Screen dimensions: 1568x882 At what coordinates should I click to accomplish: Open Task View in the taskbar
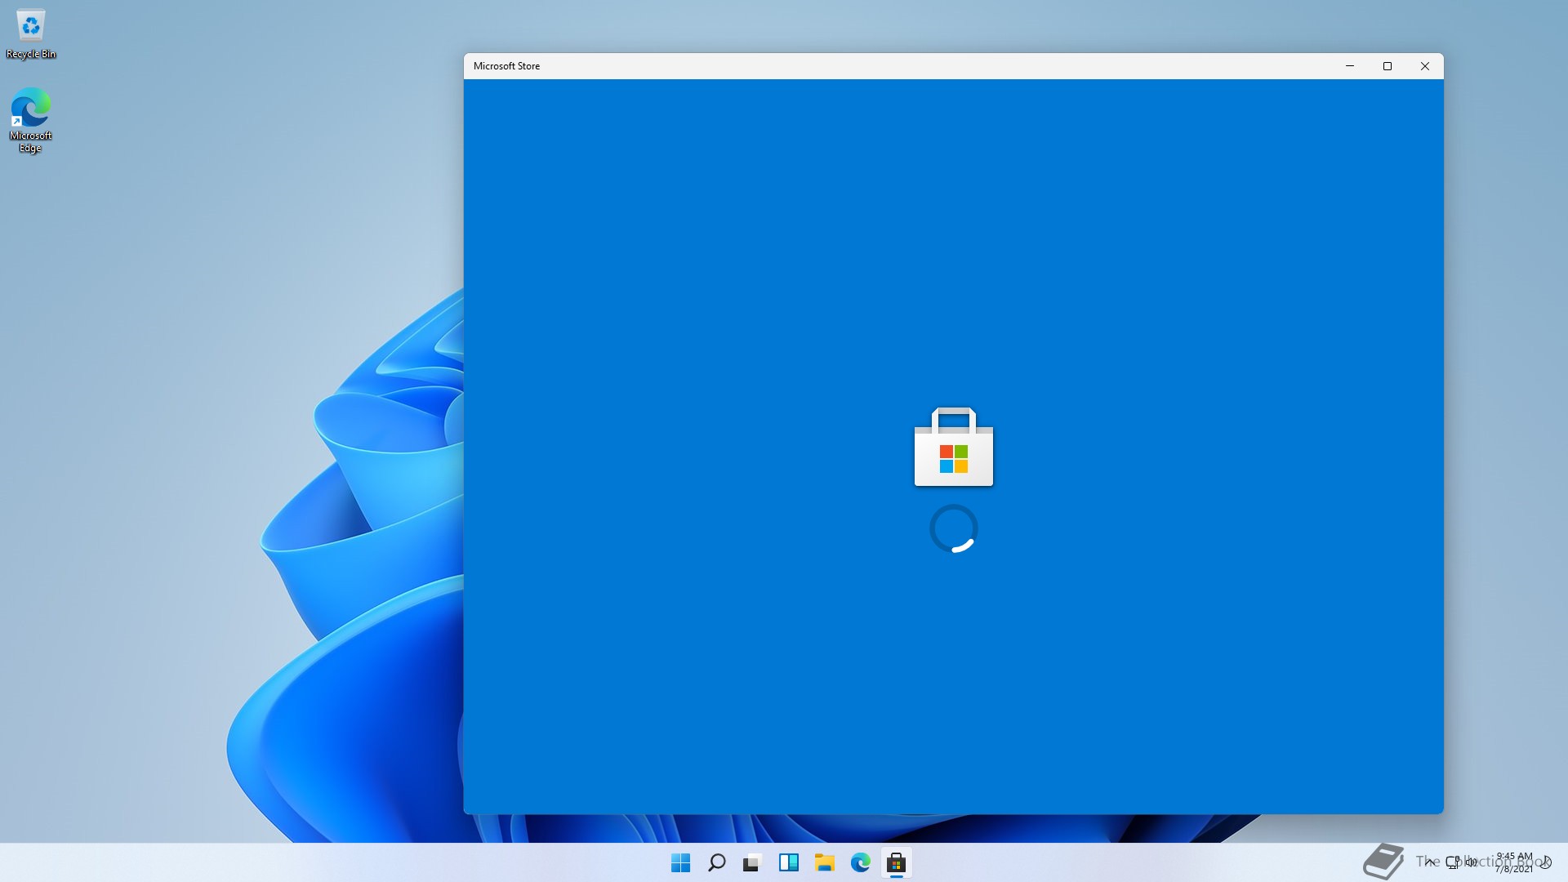coord(752,862)
